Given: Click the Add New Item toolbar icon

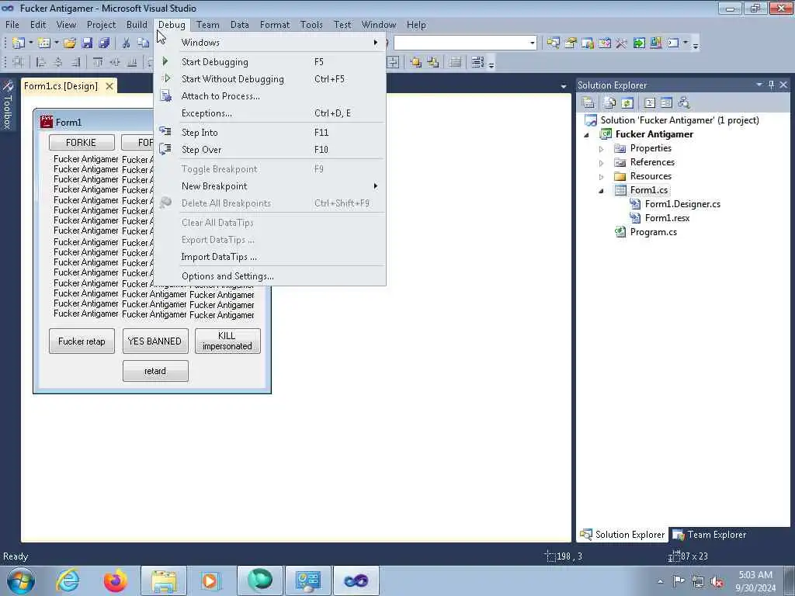Looking at the screenshot, I should (44, 43).
